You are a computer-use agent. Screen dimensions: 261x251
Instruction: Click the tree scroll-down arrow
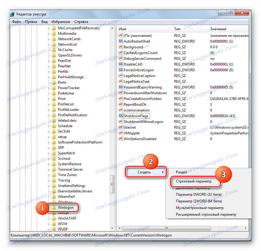112,228
